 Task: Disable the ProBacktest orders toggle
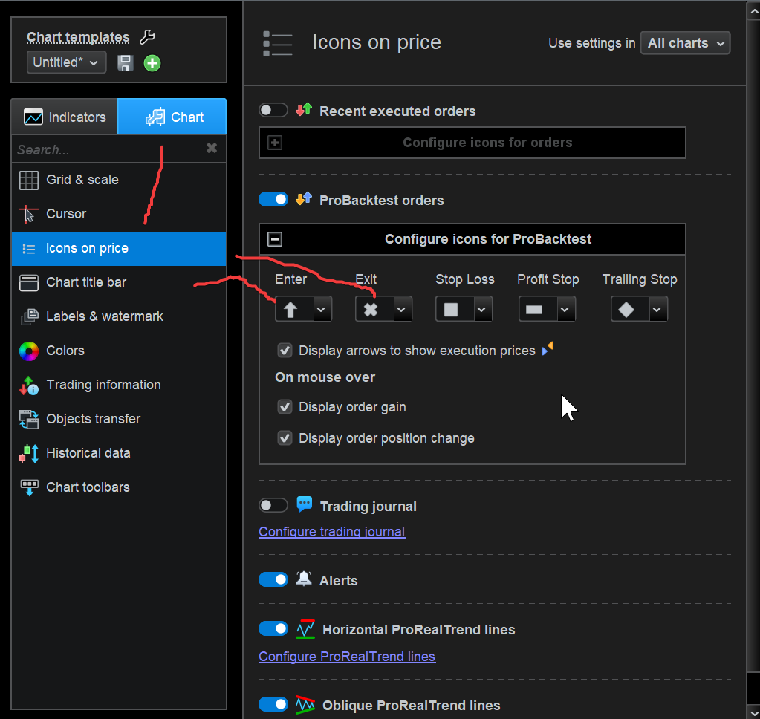[x=273, y=199]
